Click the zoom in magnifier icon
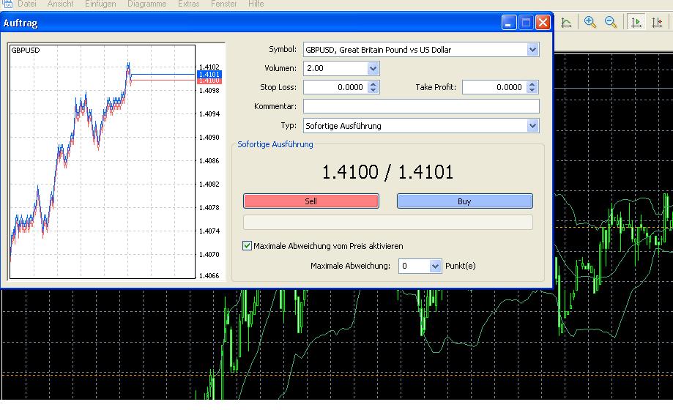 pos(590,23)
